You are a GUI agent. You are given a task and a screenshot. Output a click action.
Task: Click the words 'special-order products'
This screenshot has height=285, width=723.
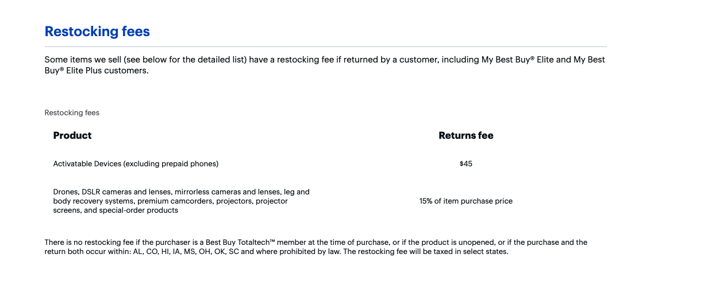click(x=139, y=210)
